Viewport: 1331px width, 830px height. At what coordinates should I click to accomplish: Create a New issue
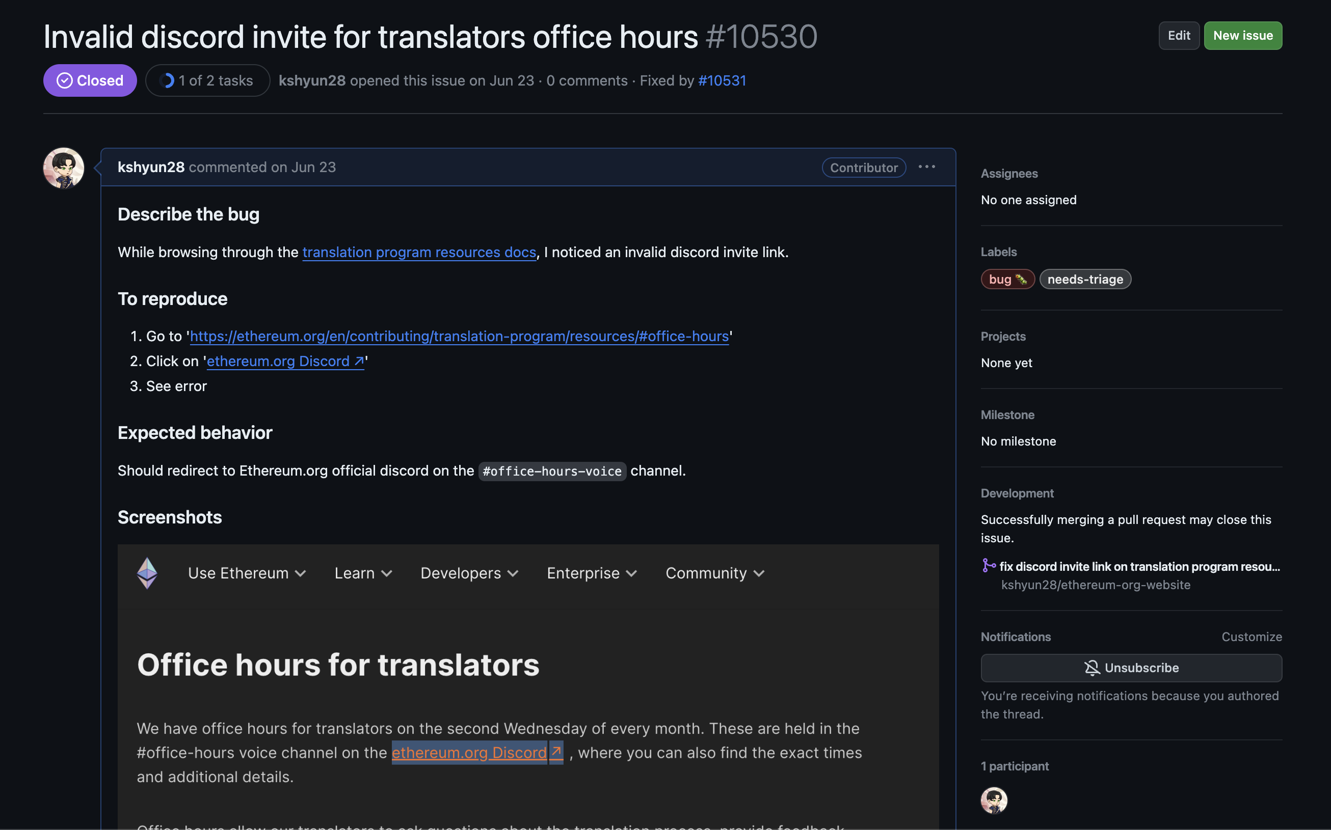pyautogui.click(x=1242, y=35)
